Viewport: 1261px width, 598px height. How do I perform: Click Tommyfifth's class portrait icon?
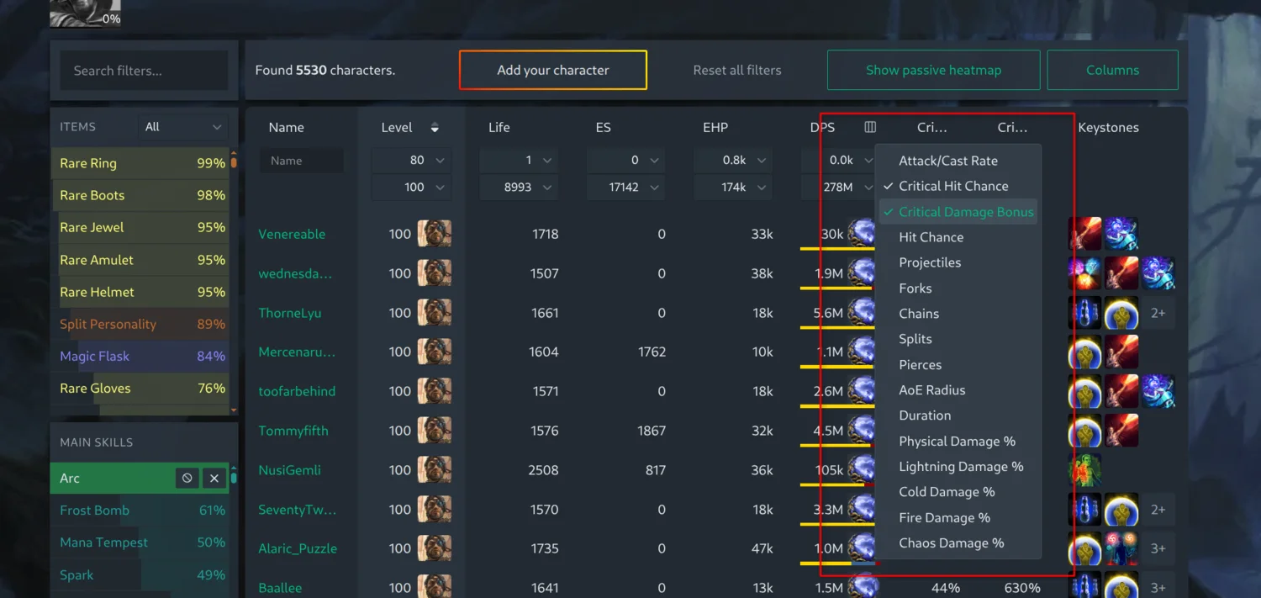pos(435,431)
